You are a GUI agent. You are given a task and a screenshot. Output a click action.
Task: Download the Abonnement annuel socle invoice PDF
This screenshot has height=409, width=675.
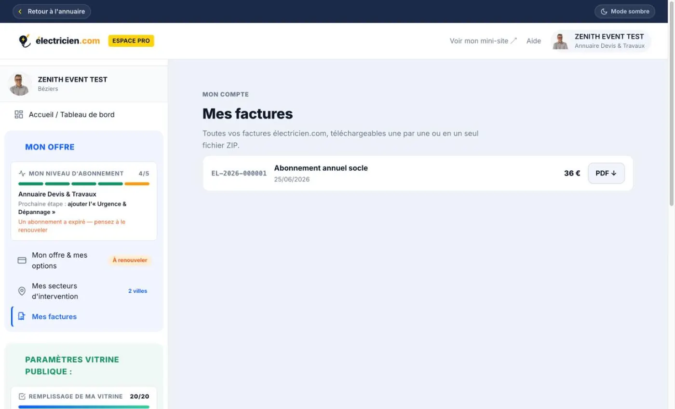[x=606, y=174]
